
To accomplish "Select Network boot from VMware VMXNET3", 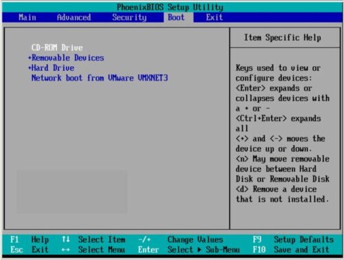I will (x=100, y=78).
